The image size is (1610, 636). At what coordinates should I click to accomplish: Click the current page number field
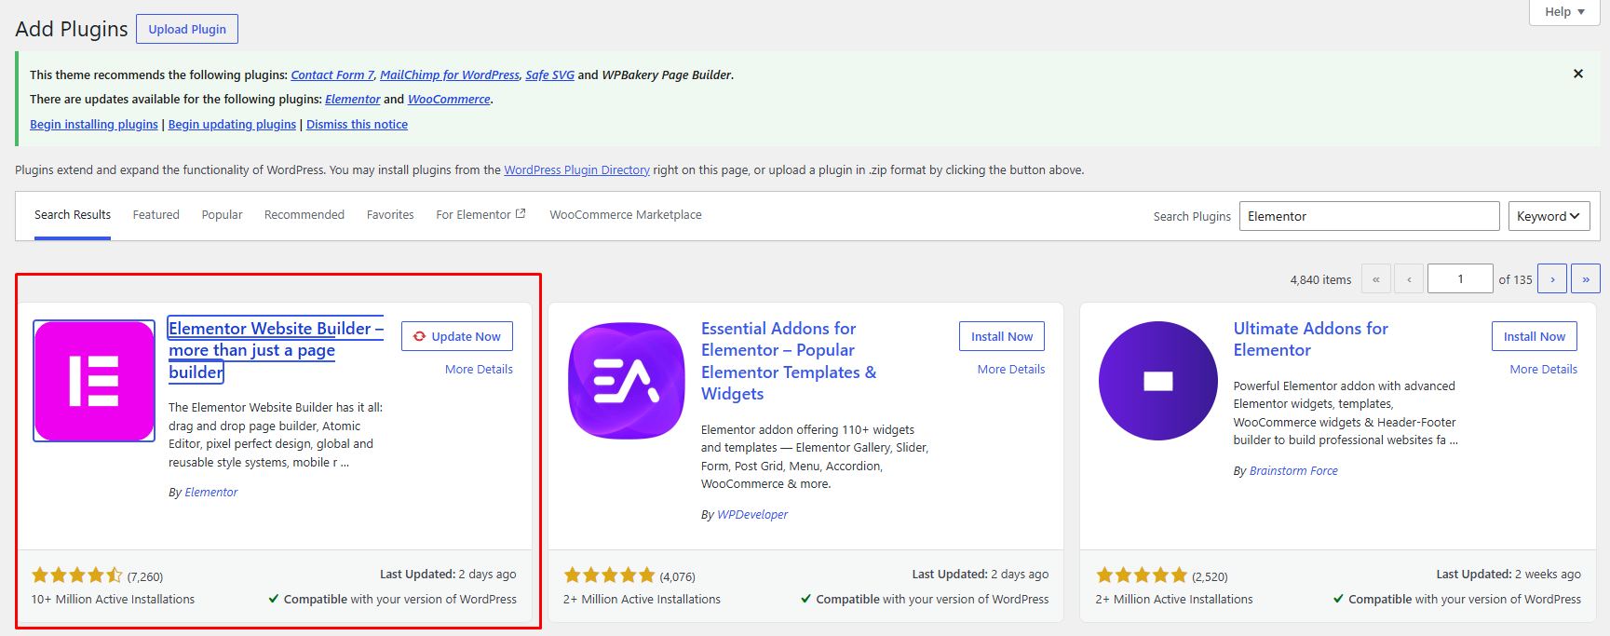pos(1460,278)
